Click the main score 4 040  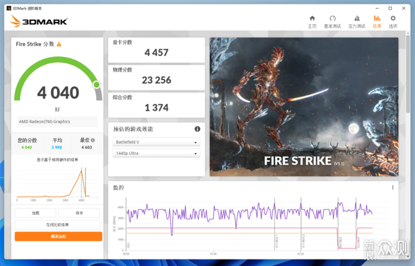[x=58, y=92]
